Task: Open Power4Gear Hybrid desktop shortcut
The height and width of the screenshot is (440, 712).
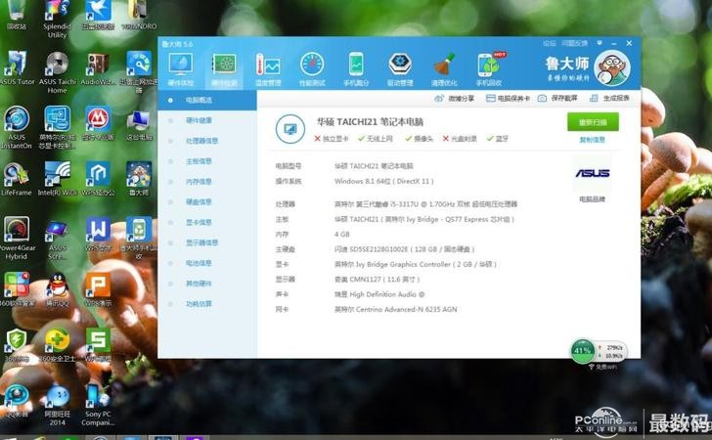Action: 17,239
